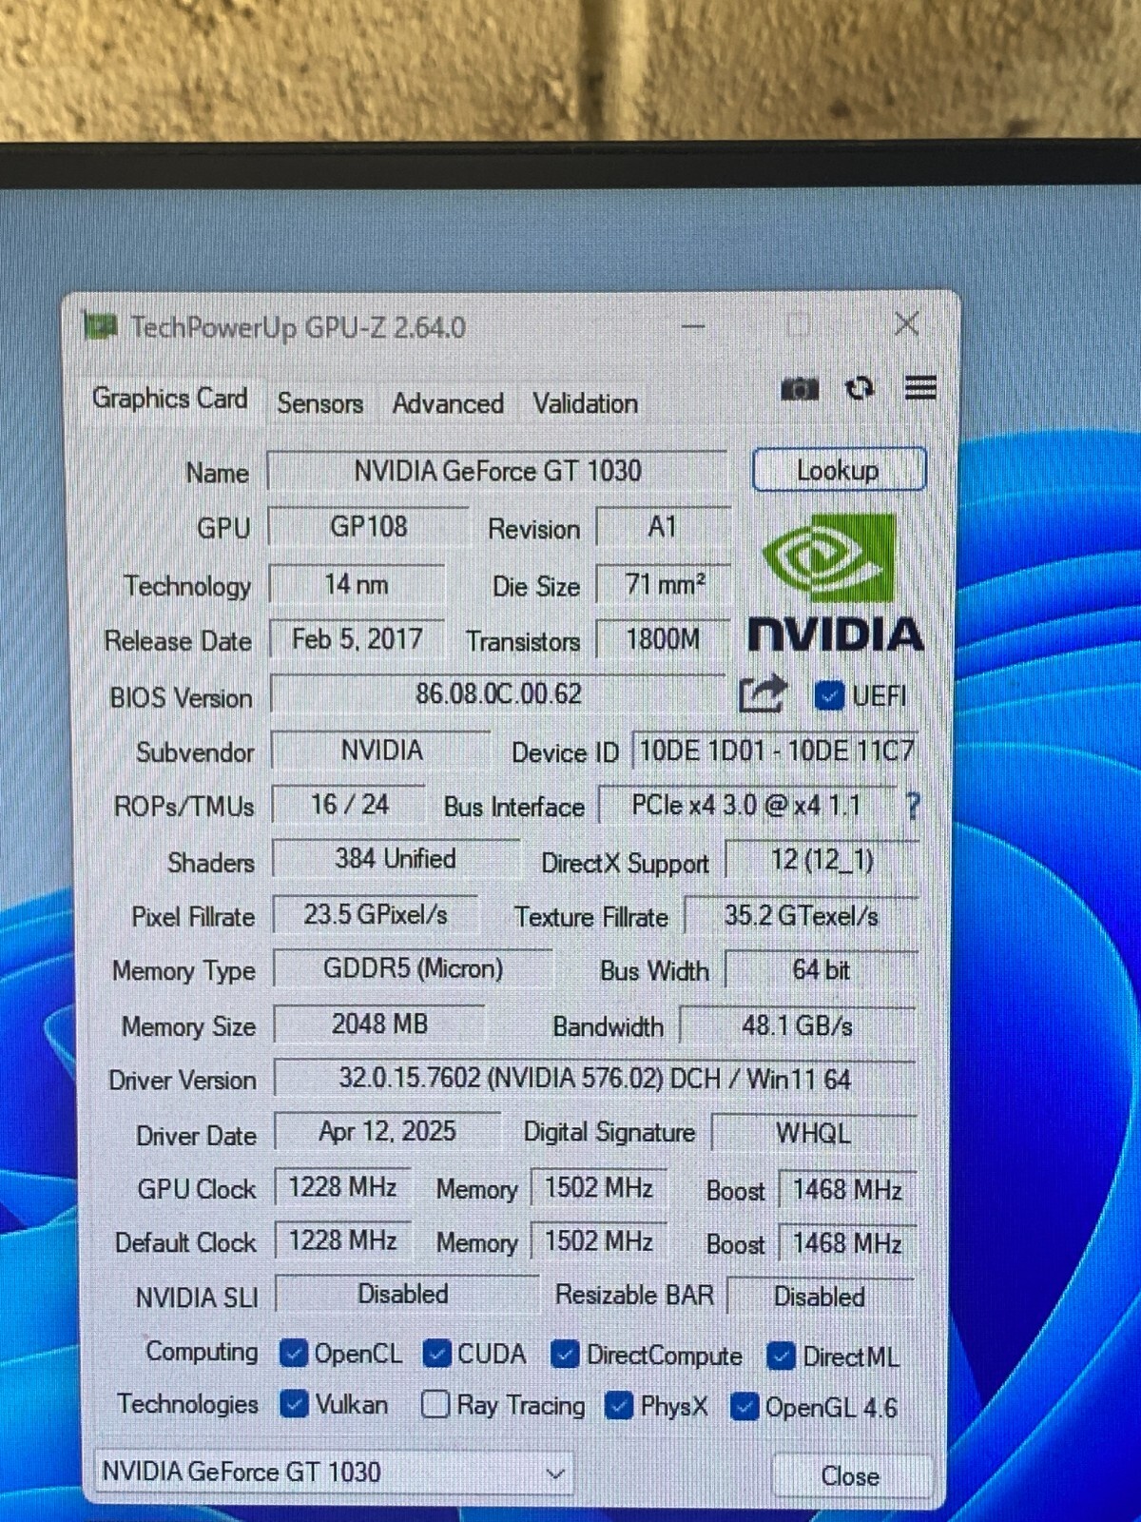Click the Bandwidth field 48.1 GB/s

[797, 1025]
